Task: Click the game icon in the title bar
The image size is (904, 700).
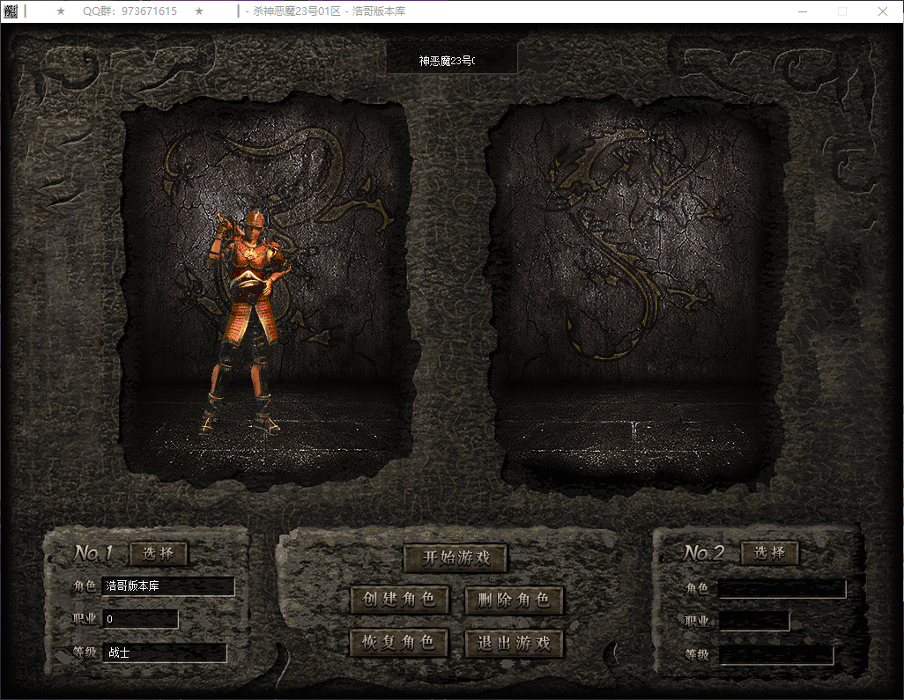Action: point(11,11)
